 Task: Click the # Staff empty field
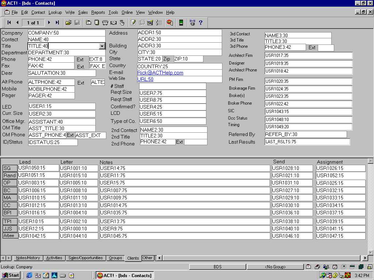tap(172, 86)
